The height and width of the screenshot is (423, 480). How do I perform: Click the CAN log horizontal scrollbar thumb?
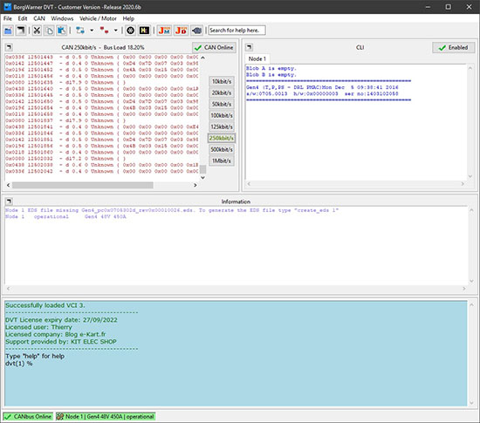[x=83, y=185]
